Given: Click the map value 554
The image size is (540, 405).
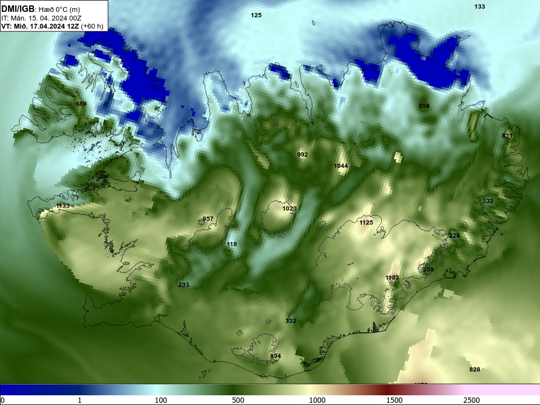Looking at the screenshot, I should pos(424,106).
